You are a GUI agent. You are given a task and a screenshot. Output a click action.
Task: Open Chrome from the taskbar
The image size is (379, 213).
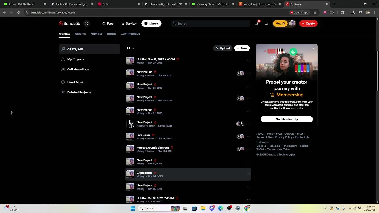point(247,208)
